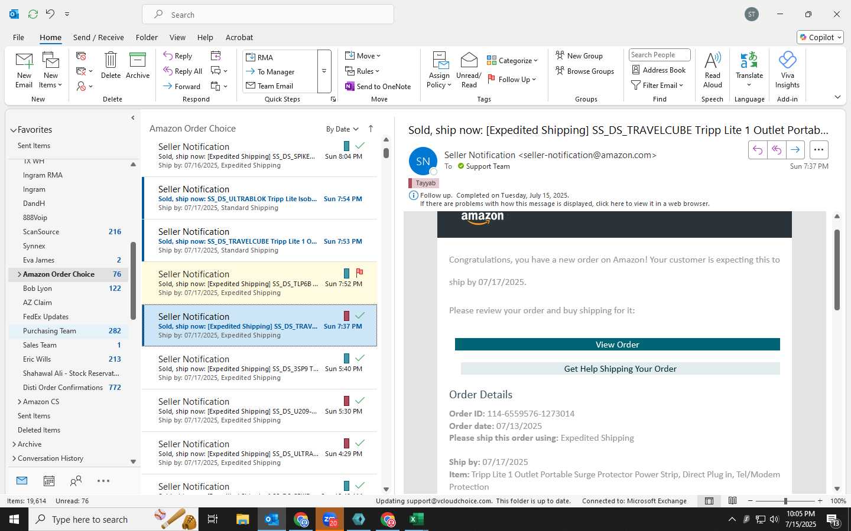Expand the Amazon CS folder
Screen dimensions: 851x531
coord(20,402)
